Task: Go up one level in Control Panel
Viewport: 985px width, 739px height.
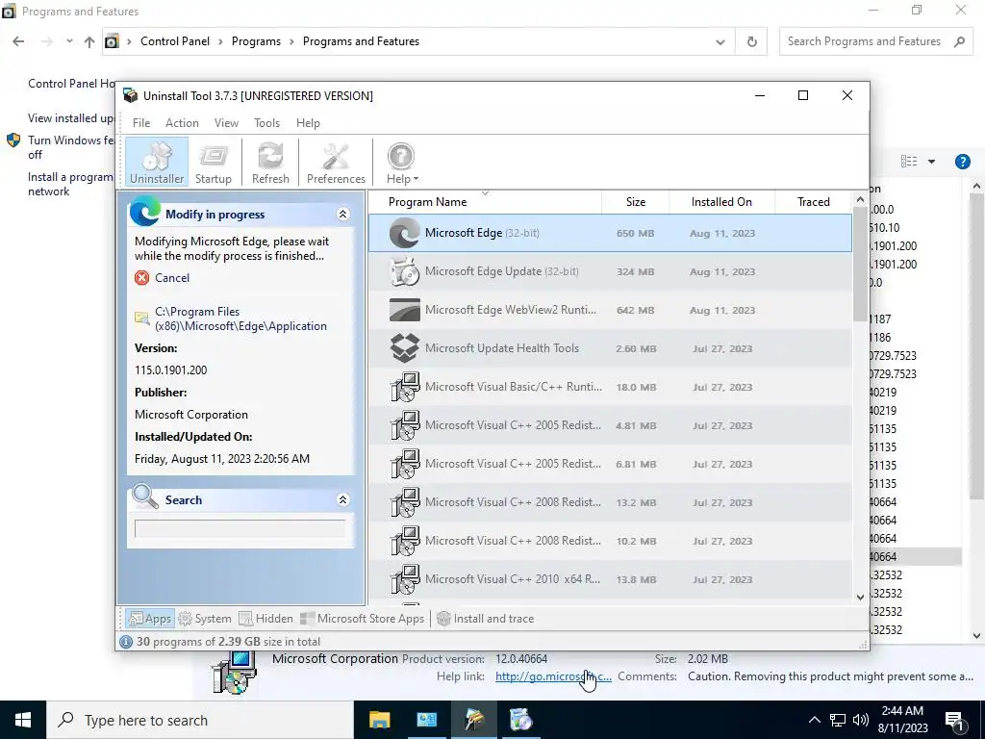Action: pos(89,41)
